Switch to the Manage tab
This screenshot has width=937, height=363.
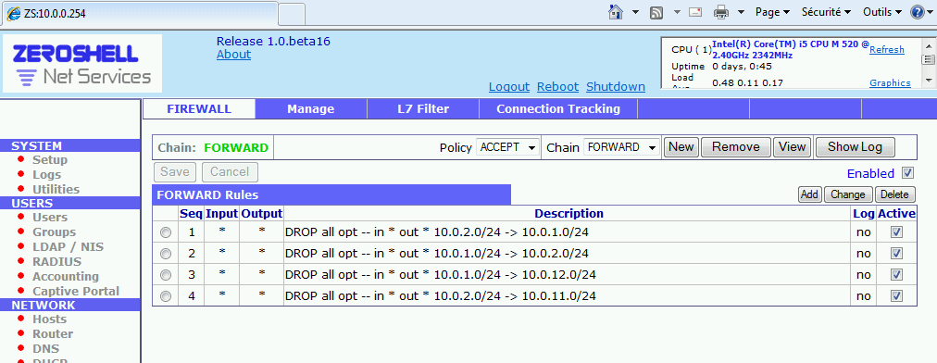(x=311, y=109)
